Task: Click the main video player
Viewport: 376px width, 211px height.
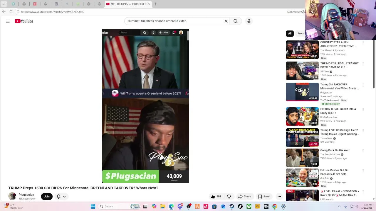Action: coord(145,106)
